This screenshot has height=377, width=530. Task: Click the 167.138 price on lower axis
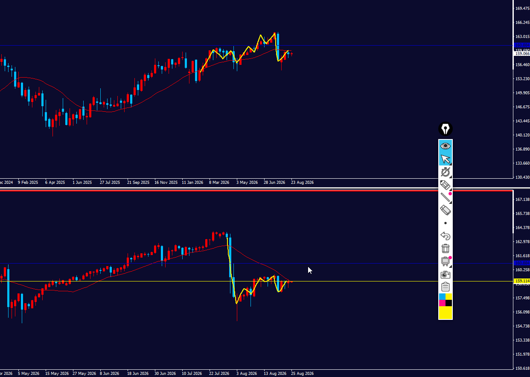[522, 200]
